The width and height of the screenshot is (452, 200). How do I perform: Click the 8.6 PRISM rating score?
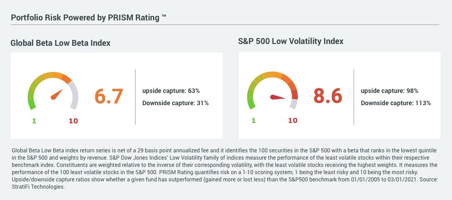(x=328, y=96)
